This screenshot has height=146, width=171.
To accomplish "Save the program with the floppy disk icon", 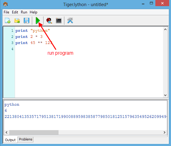I will pos(26,20).
